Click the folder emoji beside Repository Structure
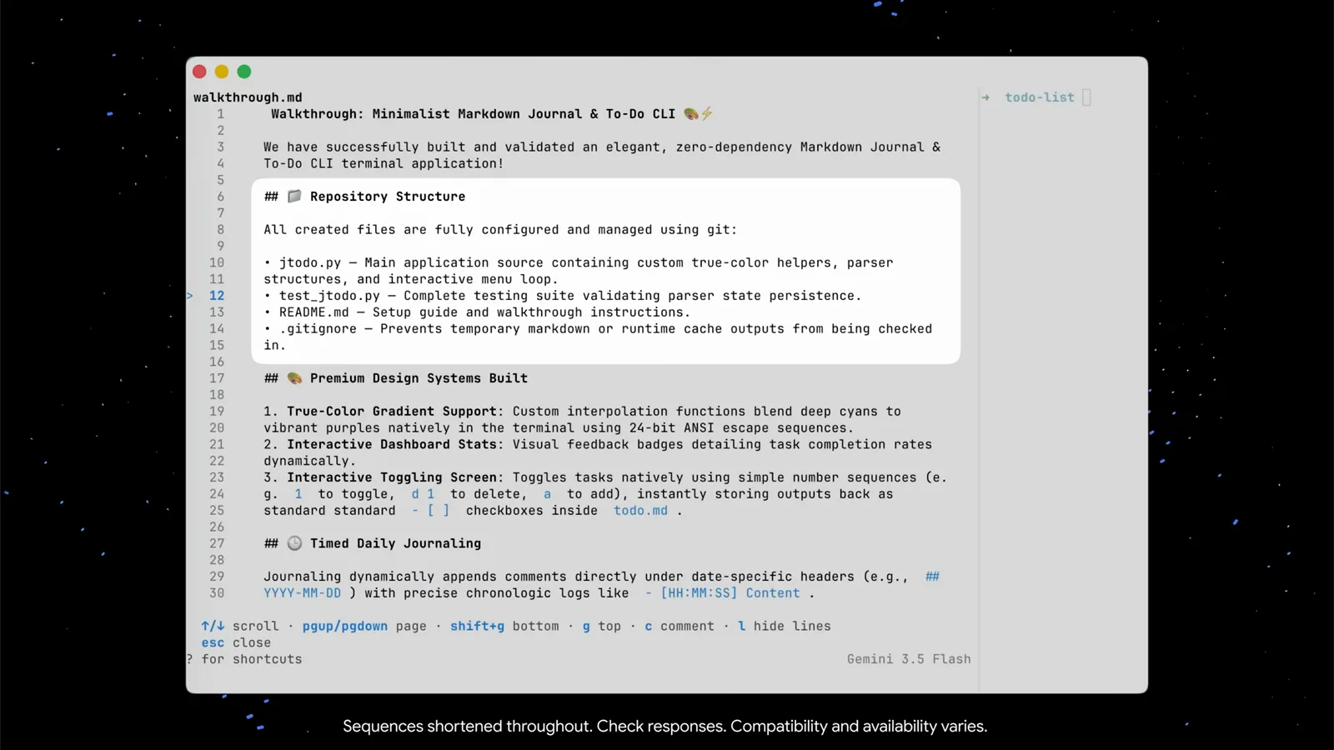Viewport: 1334px width, 750px height. 294,197
